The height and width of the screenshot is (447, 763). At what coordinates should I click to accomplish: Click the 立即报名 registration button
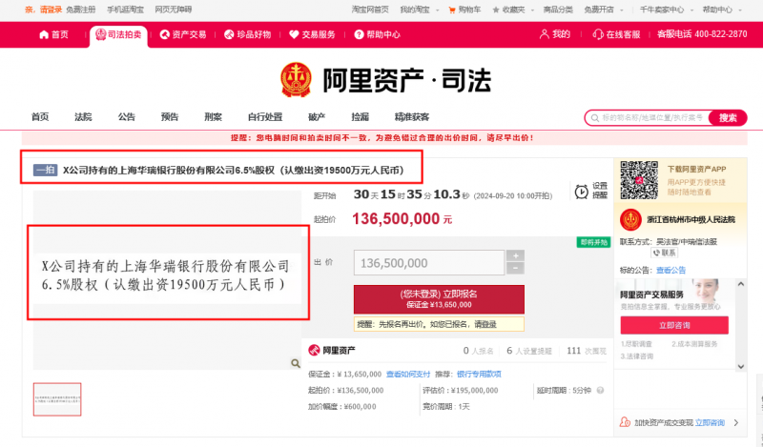[439, 299]
